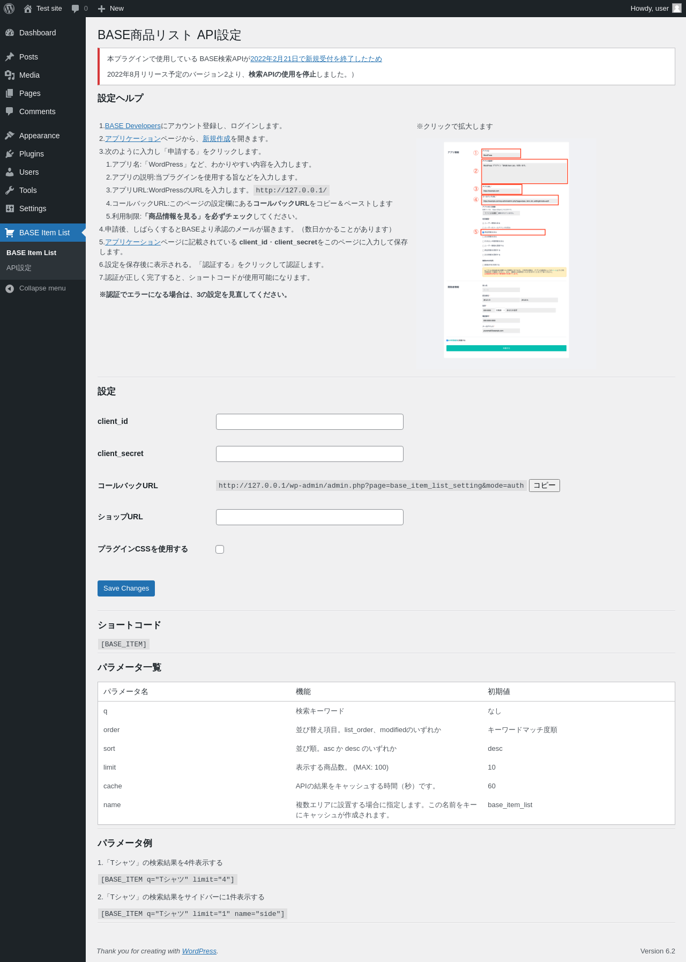This screenshot has width=686, height=962.
Task: Click the Pages icon in sidebar
Action: (10, 93)
